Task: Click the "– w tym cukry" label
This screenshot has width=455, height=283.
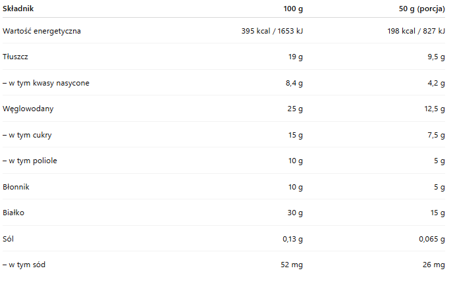Action: click(x=28, y=135)
